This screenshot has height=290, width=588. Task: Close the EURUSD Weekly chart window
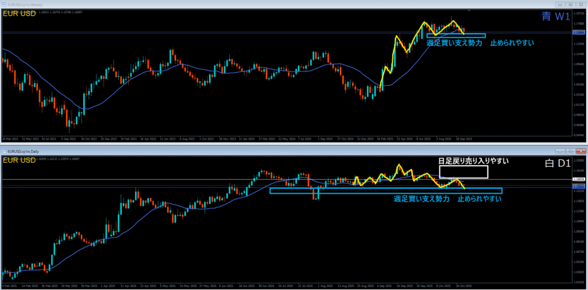tap(581, 5)
